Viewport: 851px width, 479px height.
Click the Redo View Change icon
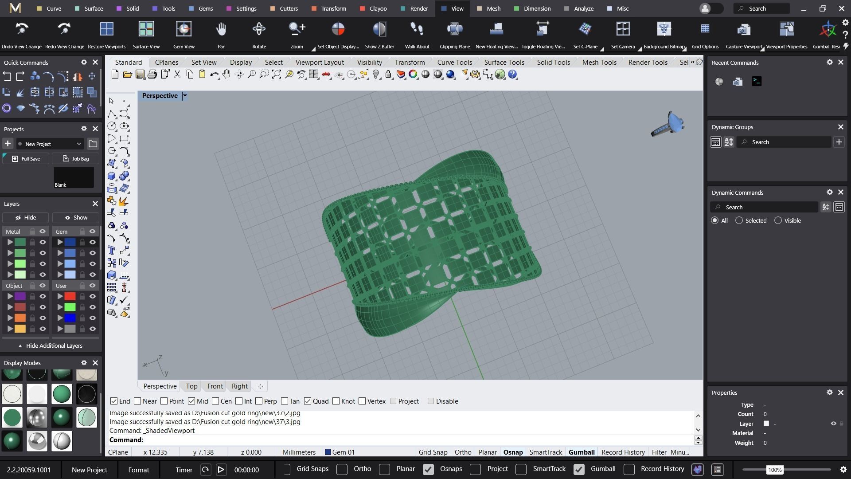click(x=64, y=29)
